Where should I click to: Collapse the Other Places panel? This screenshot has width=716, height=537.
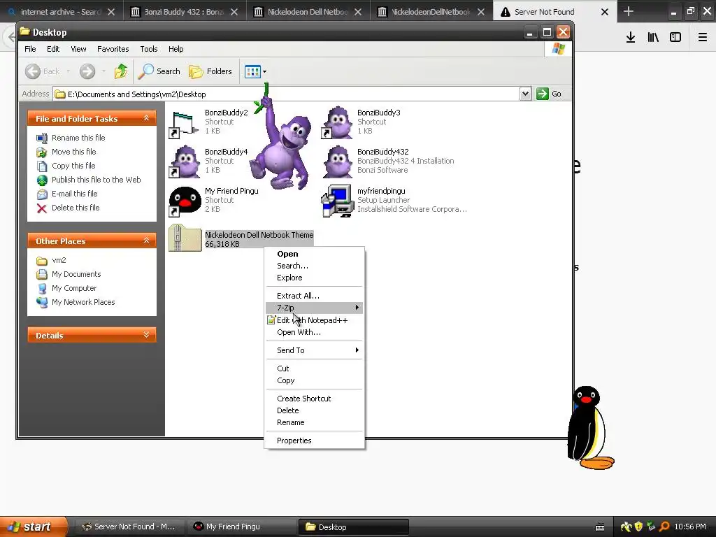(x=146, y=241)
